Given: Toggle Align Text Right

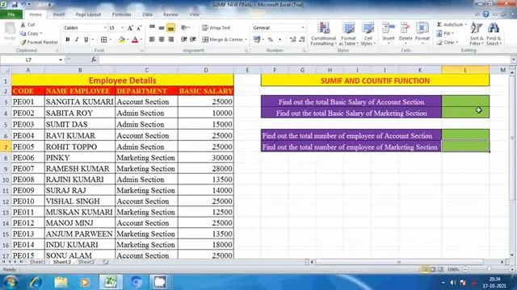Looking at the screenshot, I should (170, 39).
